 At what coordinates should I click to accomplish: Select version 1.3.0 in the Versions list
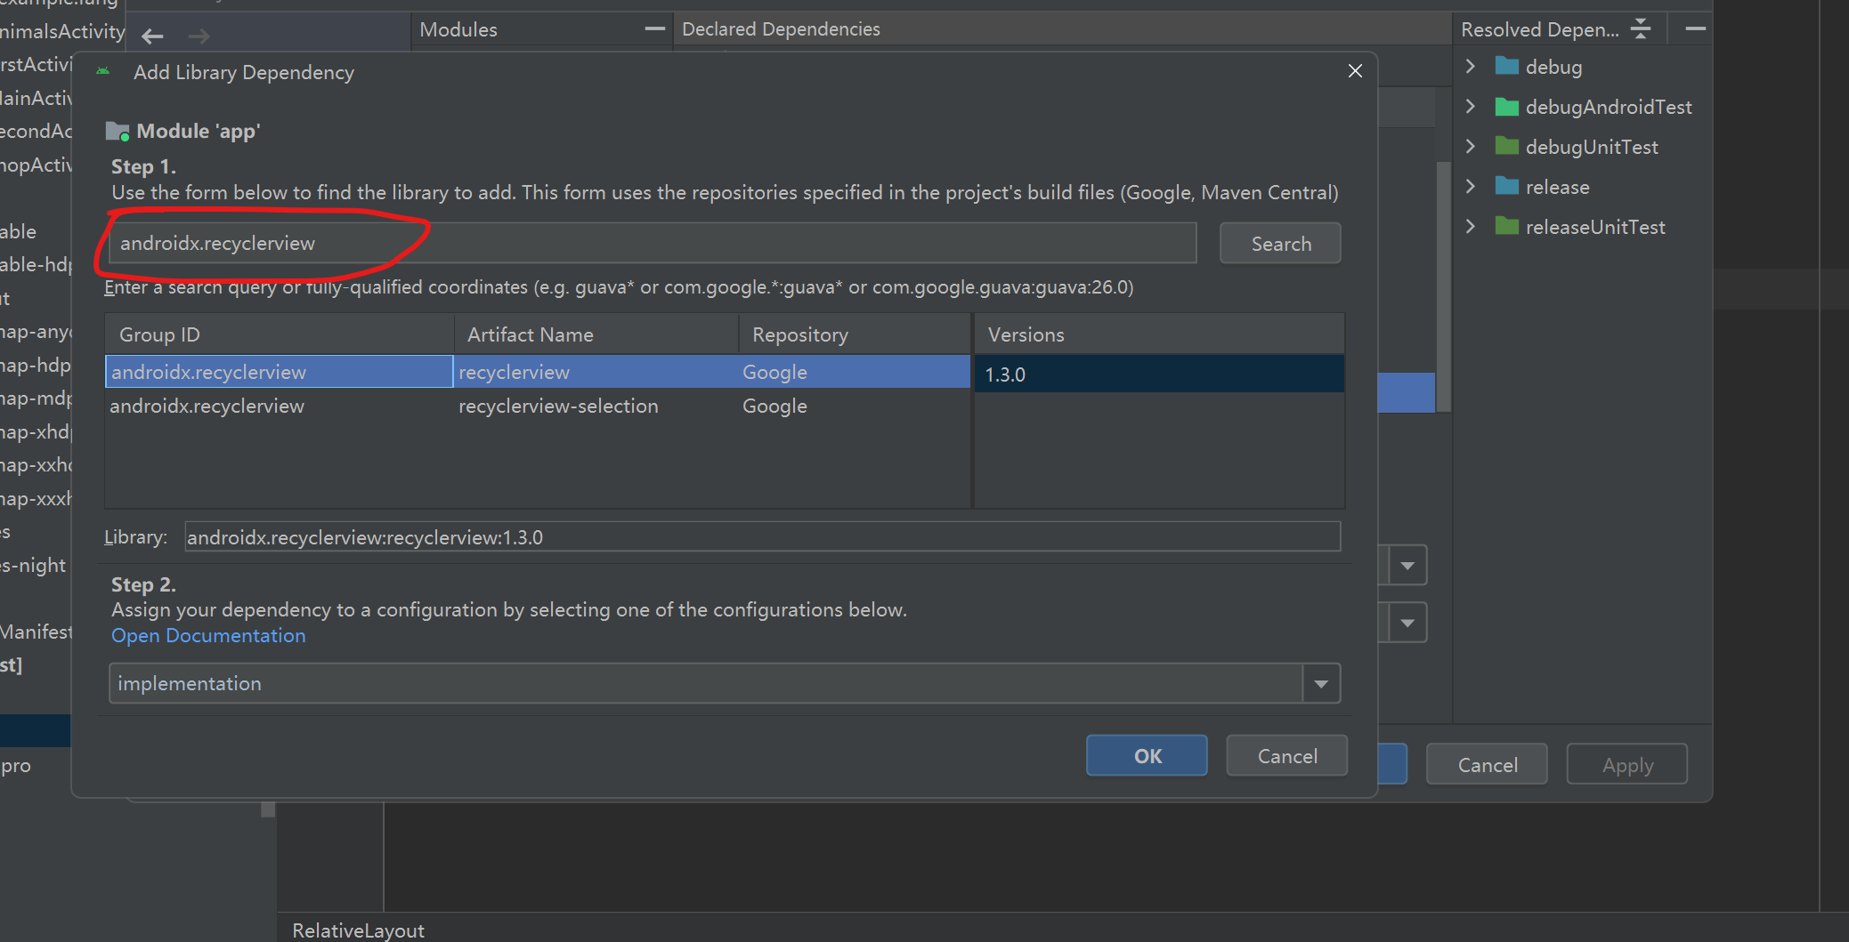(x=1159, y=374)
